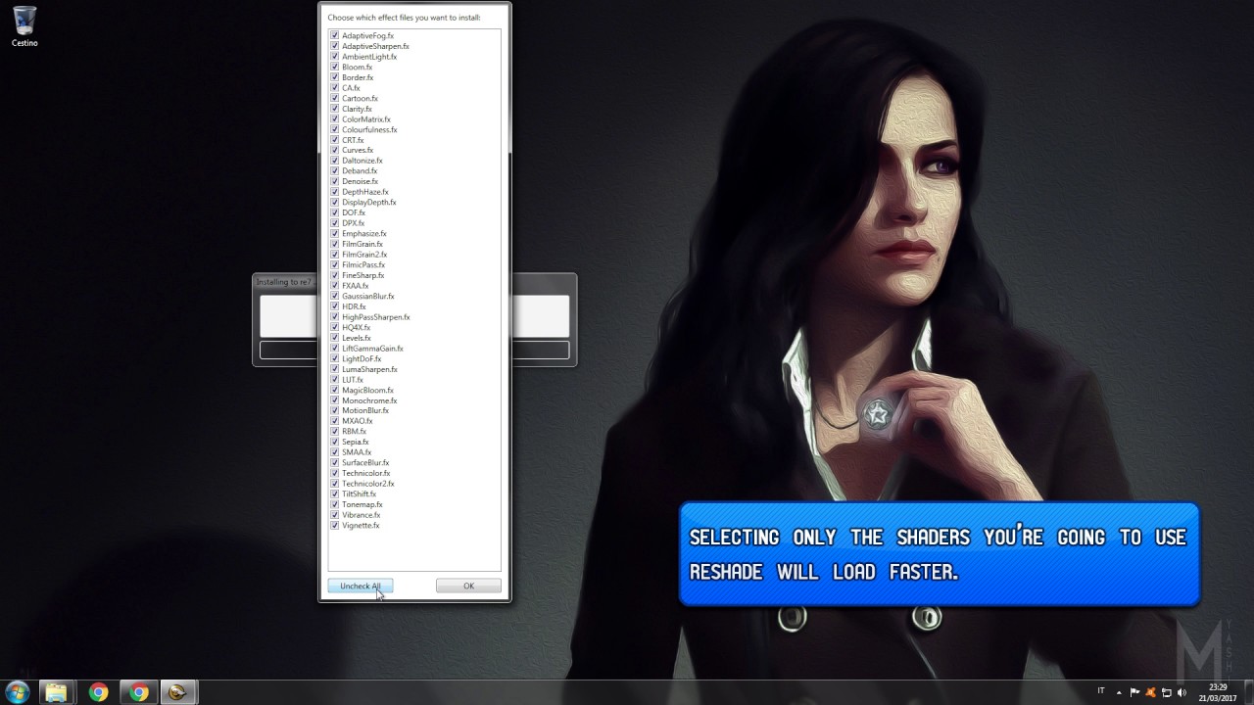Uncheck the DepthHaze.fx checkbox
1254x705 pixels.
[334, 192]
